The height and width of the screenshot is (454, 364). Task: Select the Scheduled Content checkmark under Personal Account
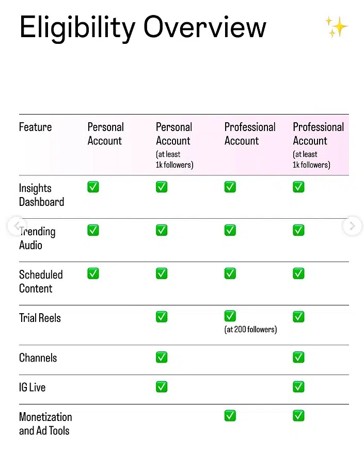point(93,273)
